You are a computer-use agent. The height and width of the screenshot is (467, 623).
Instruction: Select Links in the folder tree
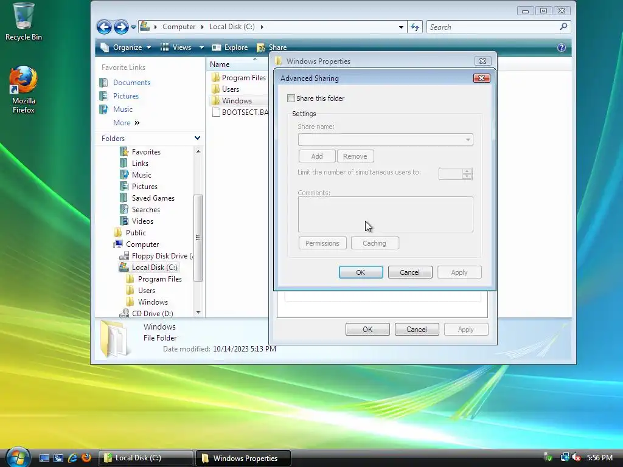click(134, 163)
